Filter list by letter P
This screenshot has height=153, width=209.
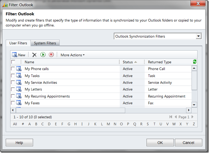[128, 124]
